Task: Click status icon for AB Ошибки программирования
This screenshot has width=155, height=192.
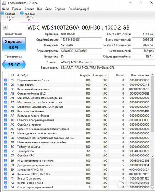Action: [x=5, y=120]
